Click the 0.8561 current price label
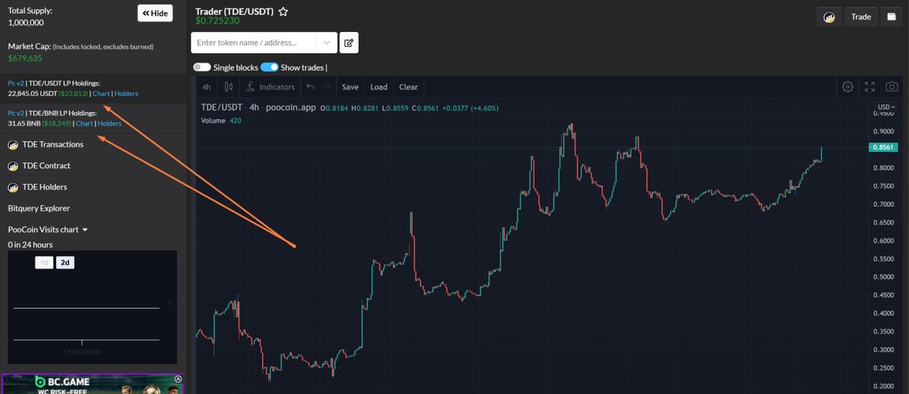 tap(883, 148)
